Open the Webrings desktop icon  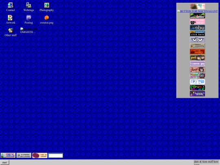pyautogui.click(x=29, y=7)
